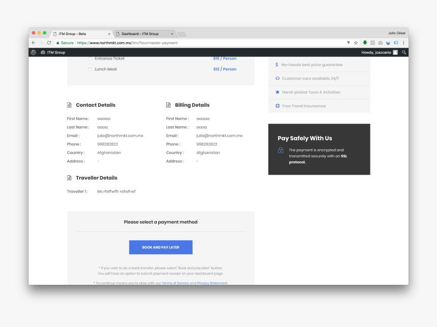Click the $15 / Person price

(x=225, y=58)
